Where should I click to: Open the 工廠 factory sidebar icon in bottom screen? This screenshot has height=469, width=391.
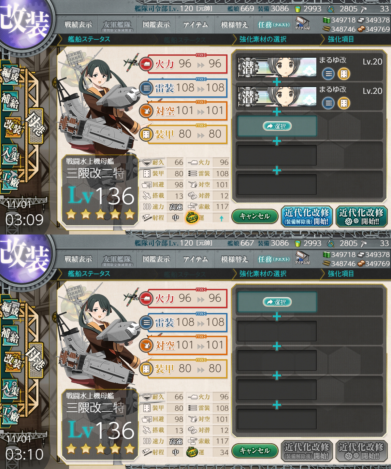coord(10,413)
